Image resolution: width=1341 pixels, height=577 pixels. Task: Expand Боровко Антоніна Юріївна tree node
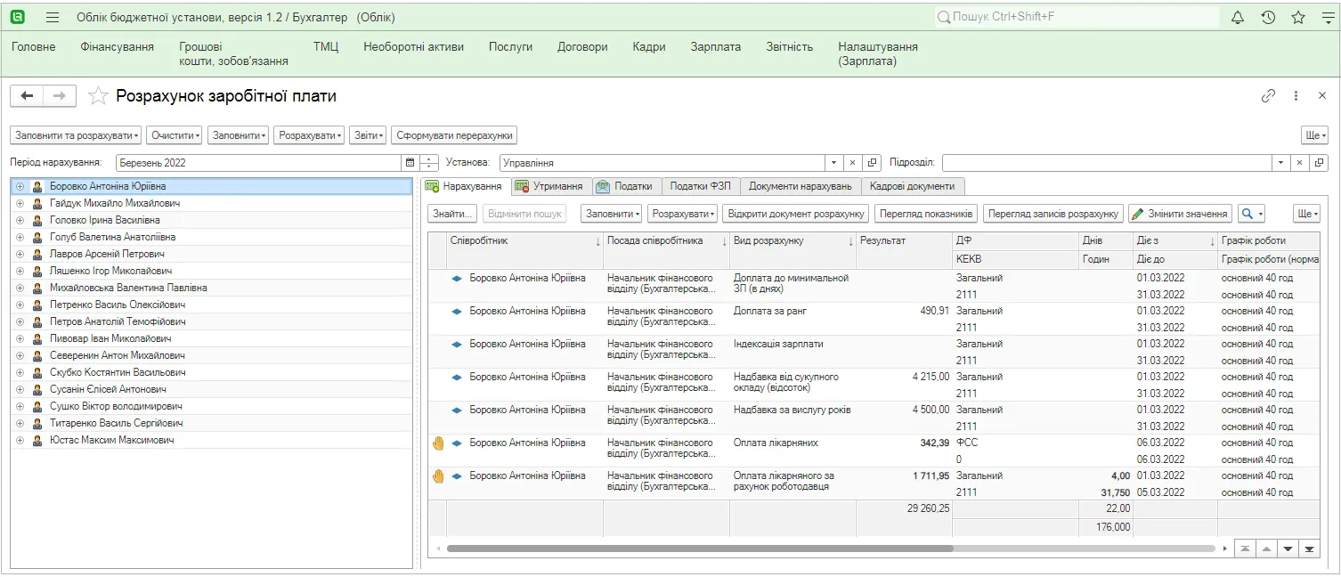coord(20,186)
